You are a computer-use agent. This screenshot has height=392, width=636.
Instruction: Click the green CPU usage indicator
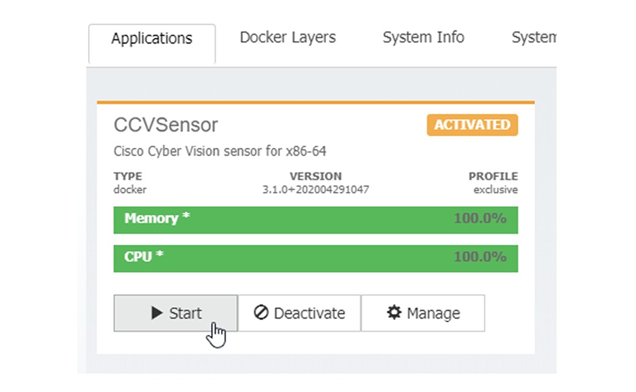click(315, 258)
